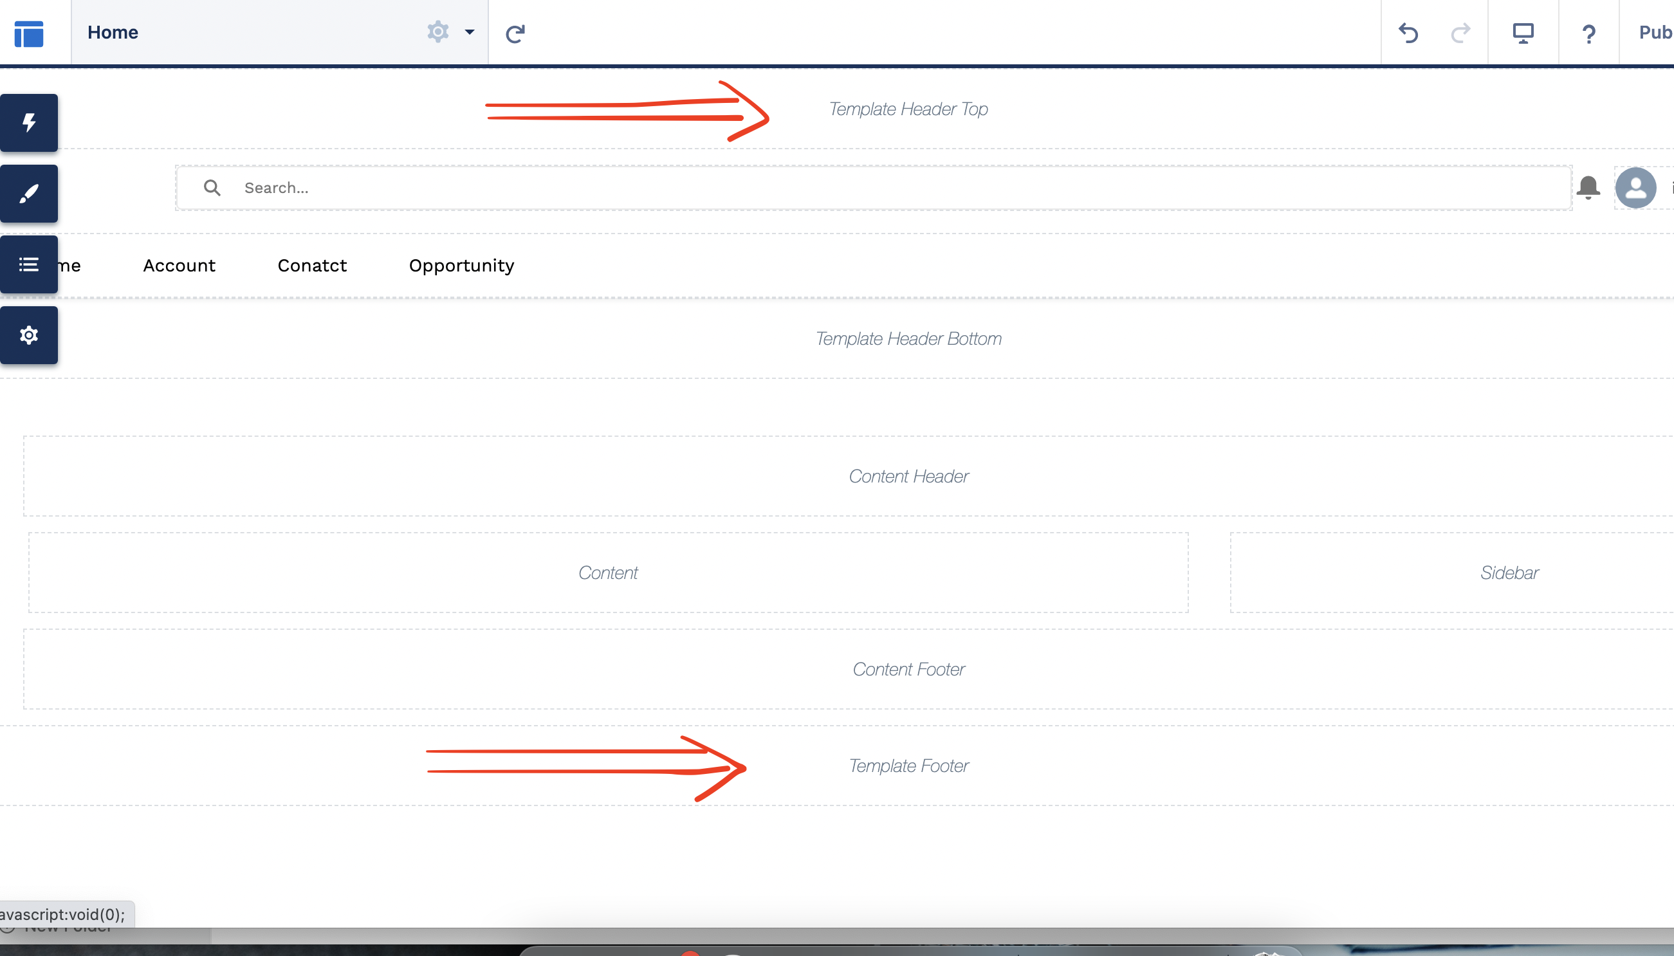1674x956 pixels.
Task: Refresh the page with the reload icon
Action: point(515,33)
